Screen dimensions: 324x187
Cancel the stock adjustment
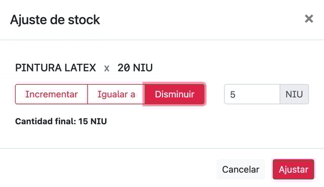point(240,169)
